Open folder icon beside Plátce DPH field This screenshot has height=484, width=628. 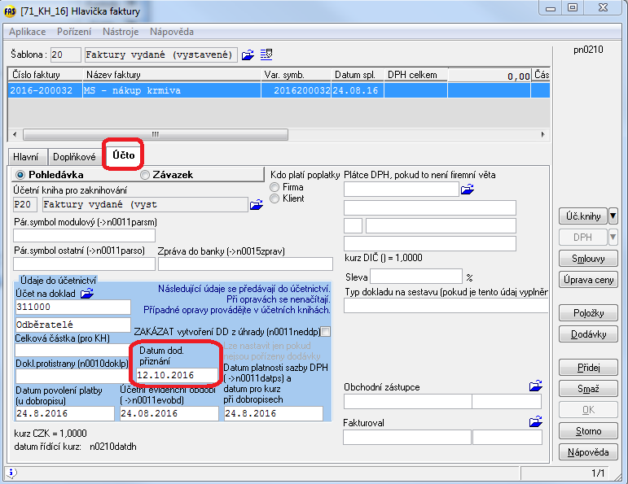468,190
